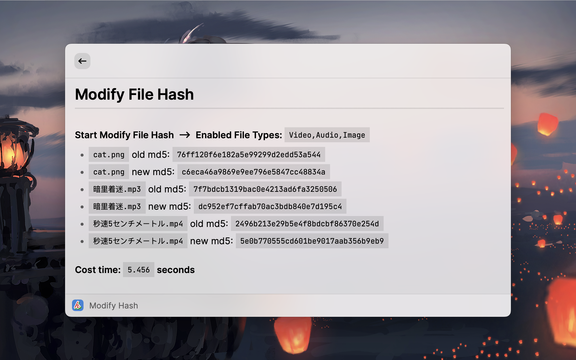Select the mp4 new md5 hash 5e0b7705...
The width and height of the screenshot is (576, 360).
pyautogui.click(x=312, y=241)
